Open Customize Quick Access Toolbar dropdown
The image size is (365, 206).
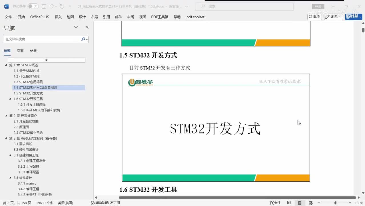[x=70, y=6]
